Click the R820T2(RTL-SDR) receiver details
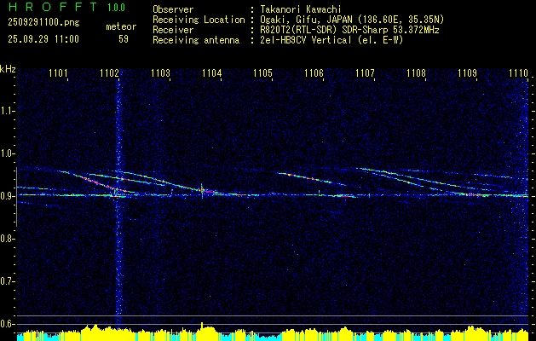This screenshot has width=536, height=341. tap(349, 30)
